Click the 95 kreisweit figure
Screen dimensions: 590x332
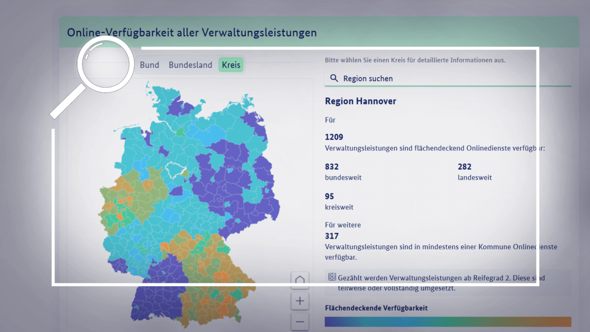[329, 196]
